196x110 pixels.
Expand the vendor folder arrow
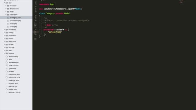pyautogui.click(x=4, y=53)
